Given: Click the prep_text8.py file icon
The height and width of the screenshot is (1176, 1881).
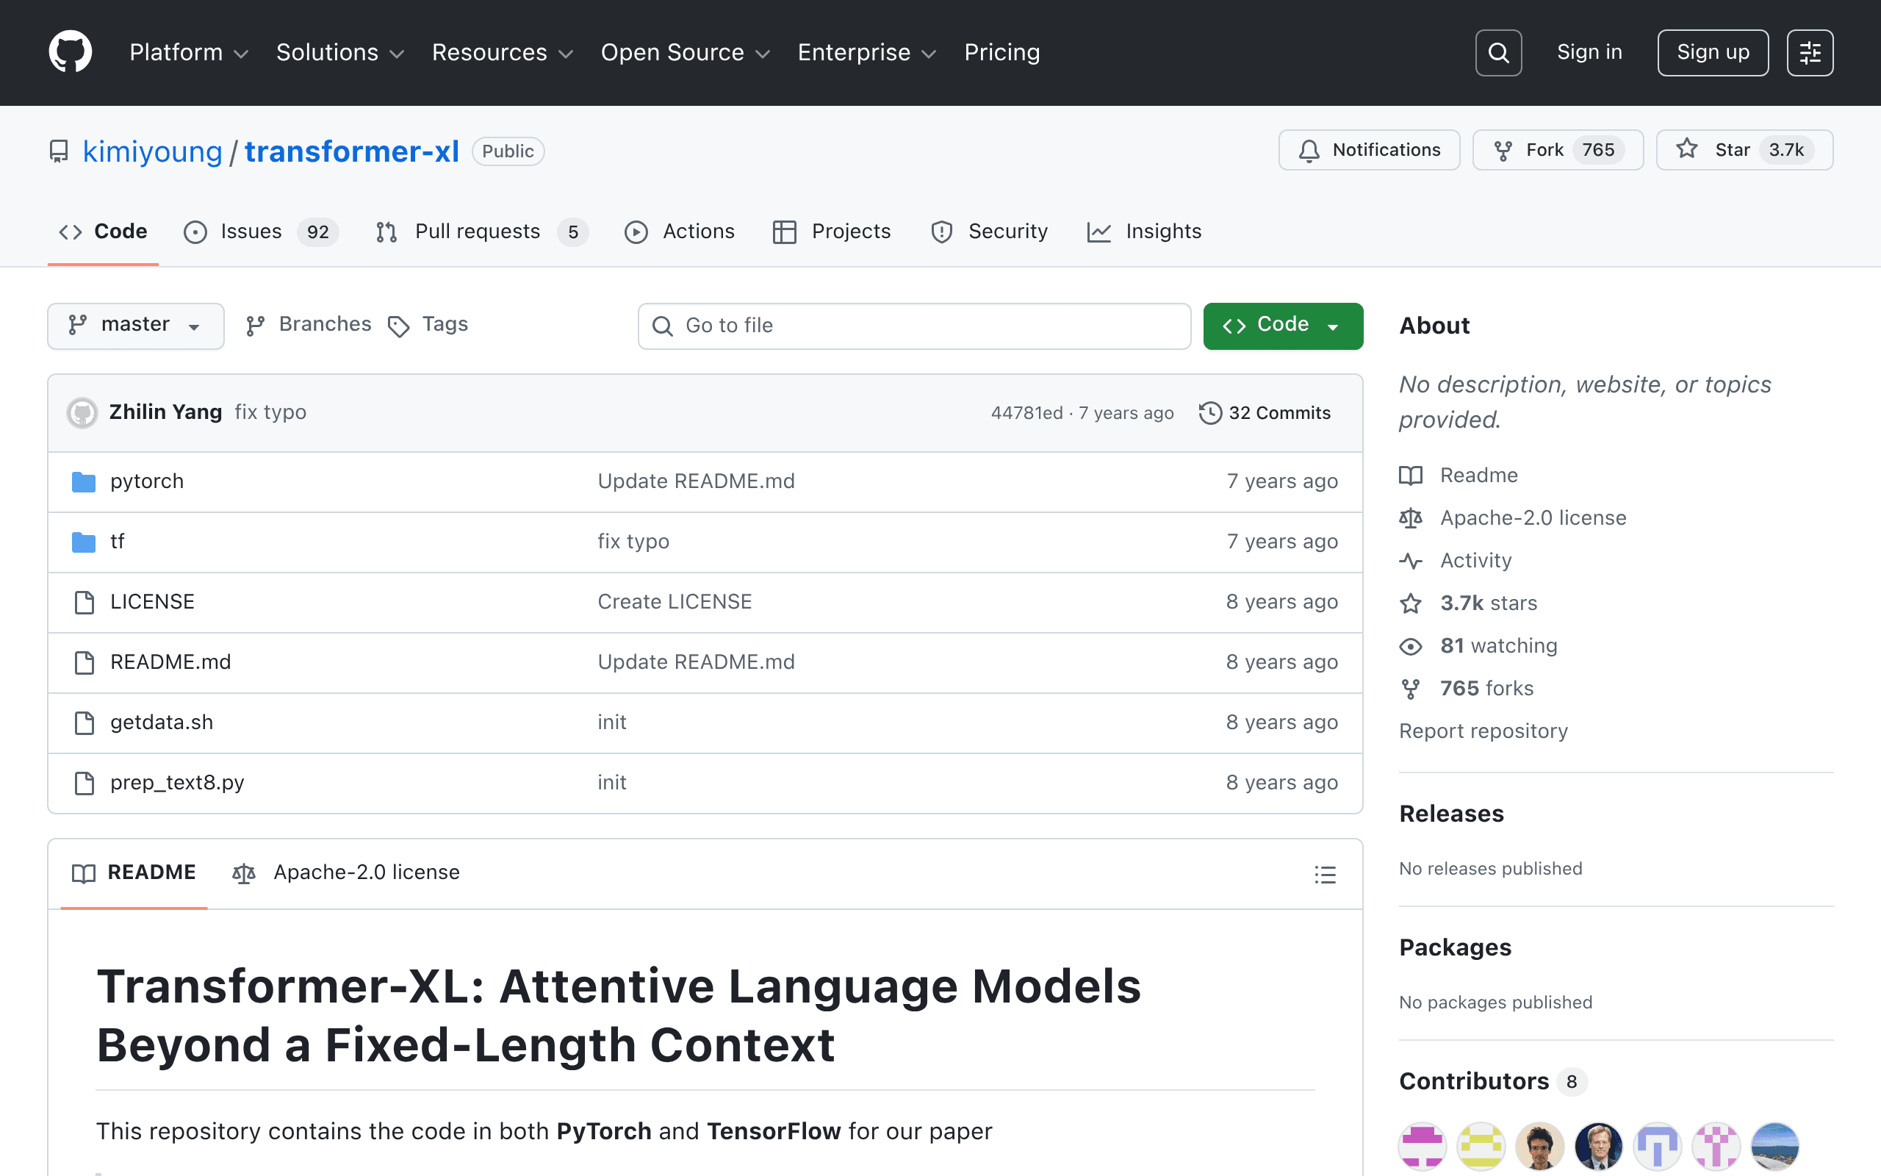Looking at the screenshot, I should 84,784.
